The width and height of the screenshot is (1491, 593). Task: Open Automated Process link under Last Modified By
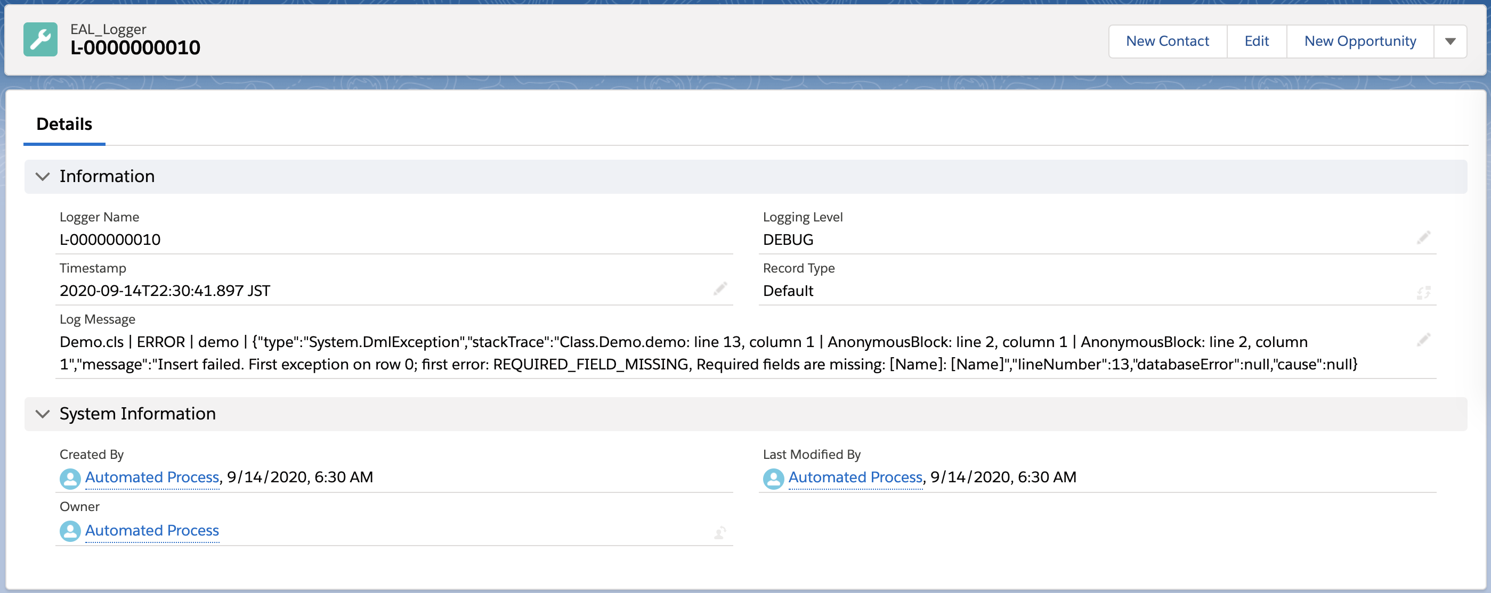(x=854, y=477)
